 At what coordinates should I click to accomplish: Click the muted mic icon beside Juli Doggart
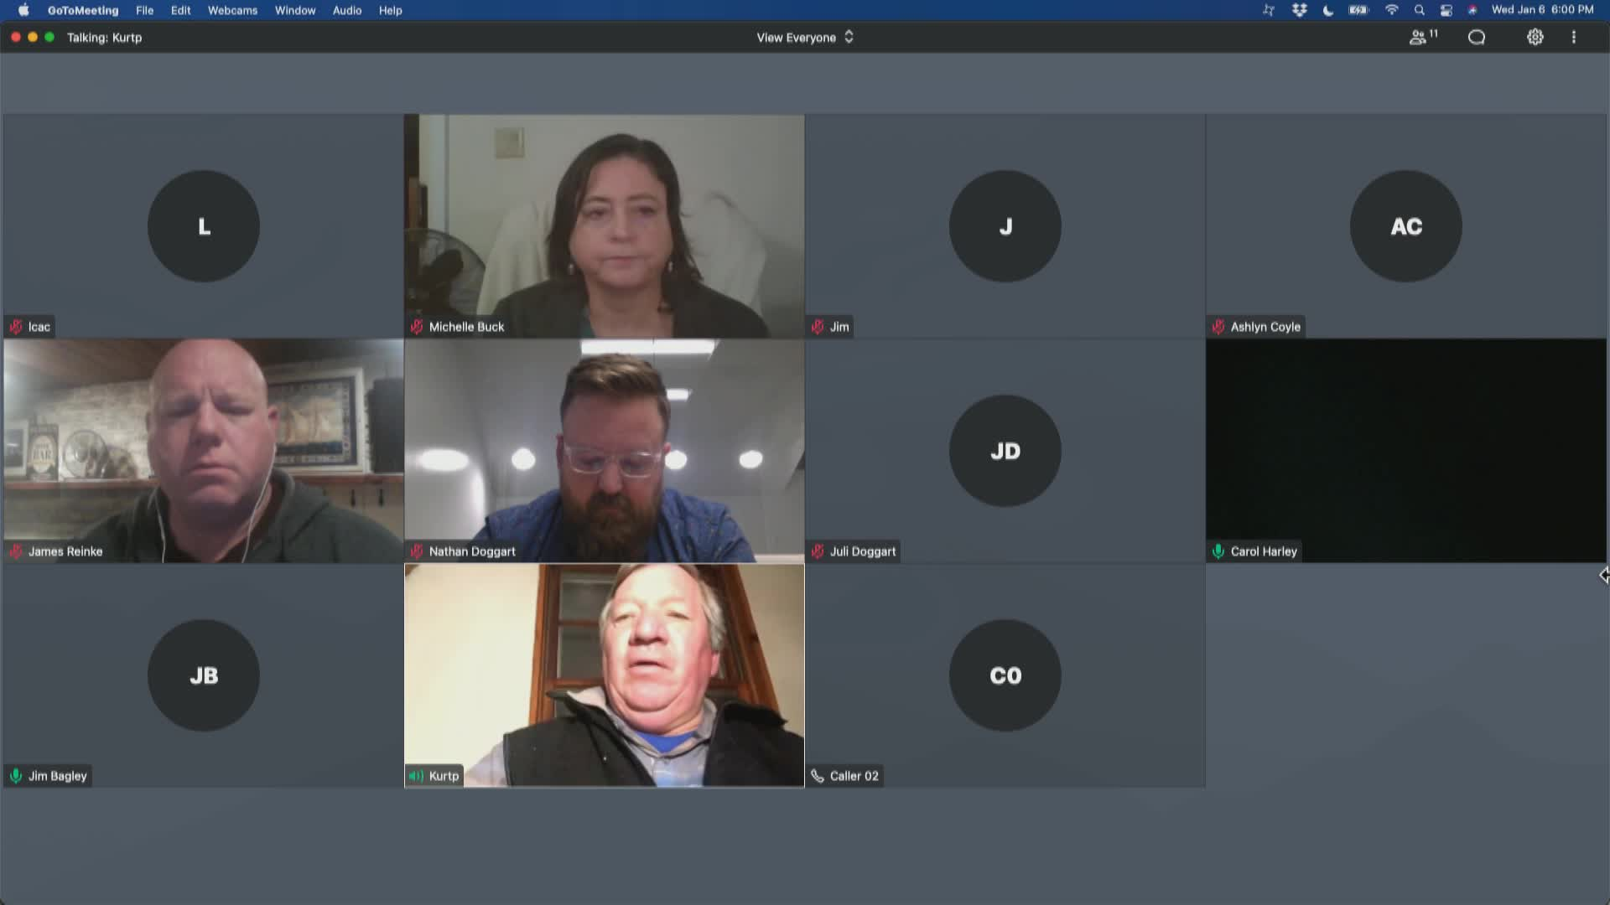pyautogui.click(x=818, y=551)
